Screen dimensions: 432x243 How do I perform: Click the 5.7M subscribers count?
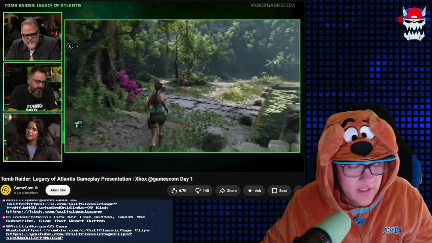tap(26, 193)
